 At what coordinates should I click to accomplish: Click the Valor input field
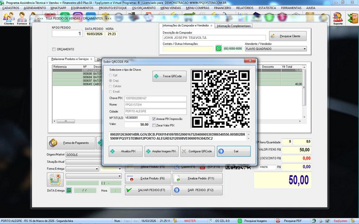pos(137,125)
